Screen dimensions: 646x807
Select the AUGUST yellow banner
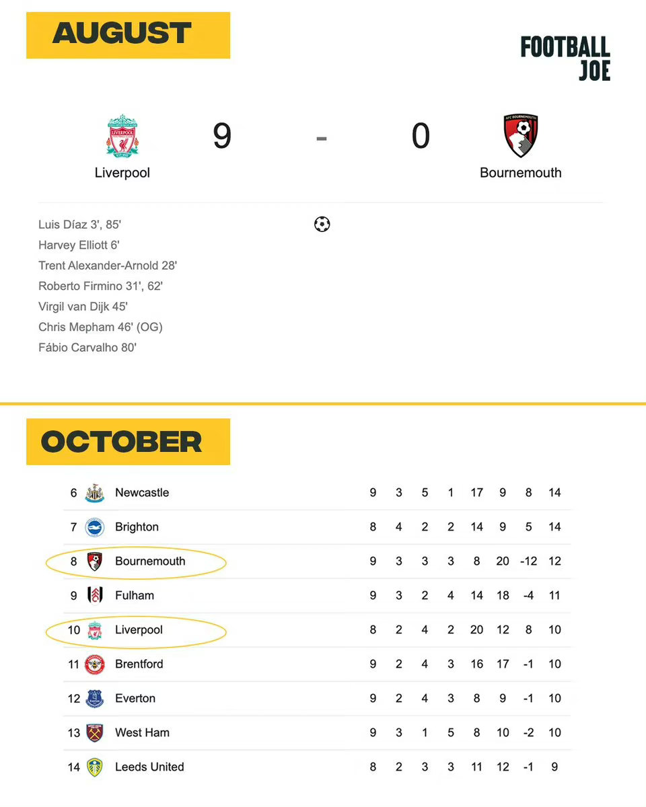(x=128, y=35)
